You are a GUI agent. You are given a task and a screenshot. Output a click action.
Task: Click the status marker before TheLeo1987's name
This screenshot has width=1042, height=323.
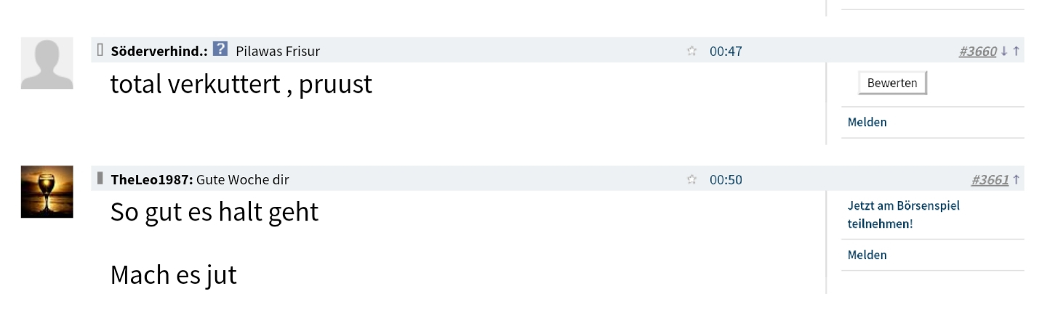[x=100, y=178]
